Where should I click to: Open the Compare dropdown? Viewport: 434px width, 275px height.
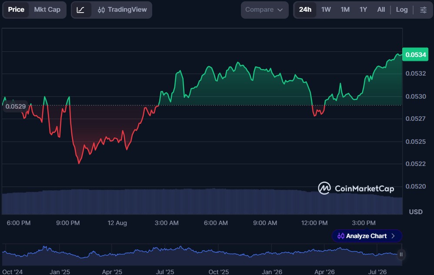[264, 10]
